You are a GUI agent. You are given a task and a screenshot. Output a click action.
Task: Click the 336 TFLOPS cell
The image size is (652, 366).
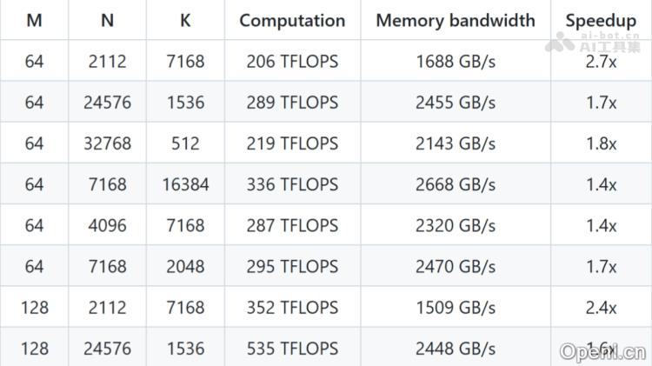292,184
